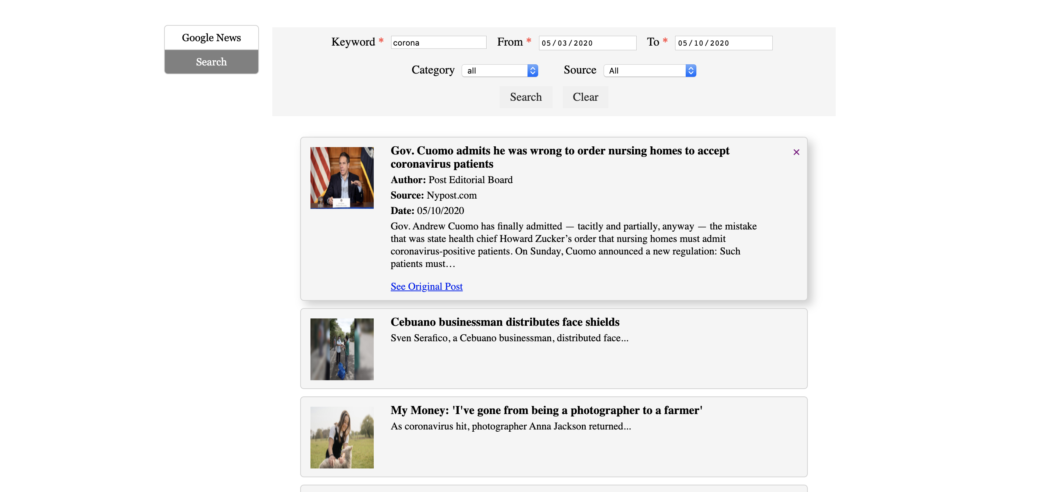Click the Source dropdown arrow icon
This screenshot has width=1055, height=492.
click(x=690, y=70)
